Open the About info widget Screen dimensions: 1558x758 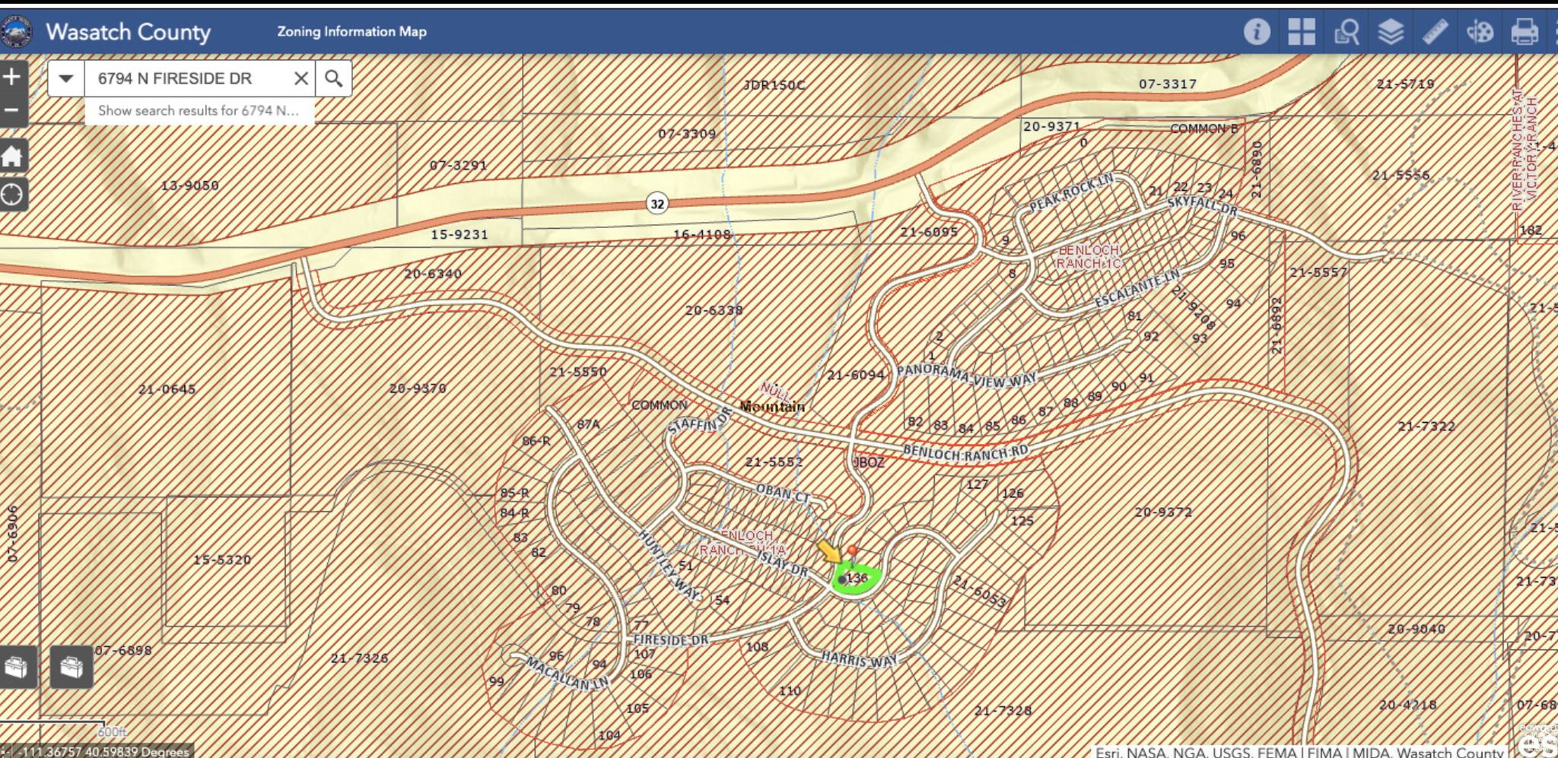point(1257,32)
